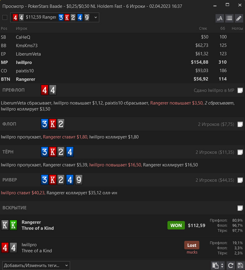Viewport: 245px width, 270px height.
Task: Open the pencil edit tool
Action: point(239,18)
